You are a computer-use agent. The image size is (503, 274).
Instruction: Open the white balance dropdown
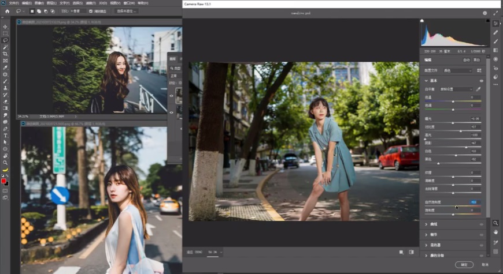[455, 89]
